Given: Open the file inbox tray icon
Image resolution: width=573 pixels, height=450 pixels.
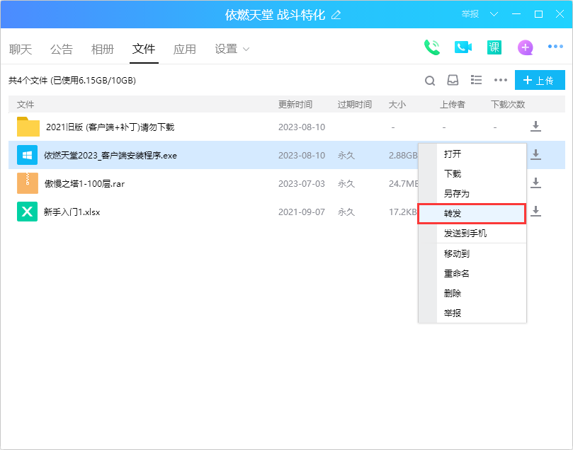Looking at the screenshot, I should tap(453, 81).
